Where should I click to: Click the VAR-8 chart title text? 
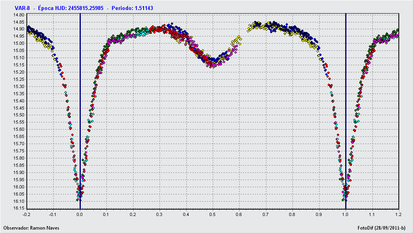(22, 8)
